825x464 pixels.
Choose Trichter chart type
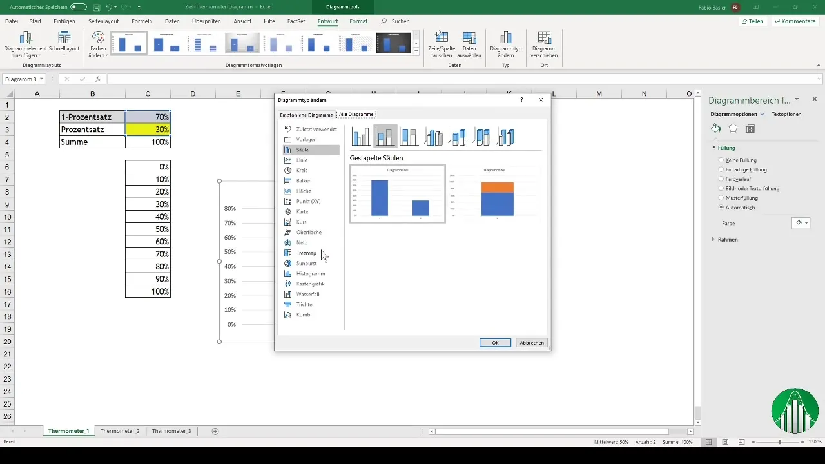point(311,304)
